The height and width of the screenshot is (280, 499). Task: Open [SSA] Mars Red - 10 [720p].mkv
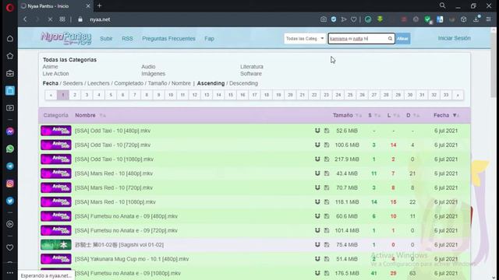[114, 187]
